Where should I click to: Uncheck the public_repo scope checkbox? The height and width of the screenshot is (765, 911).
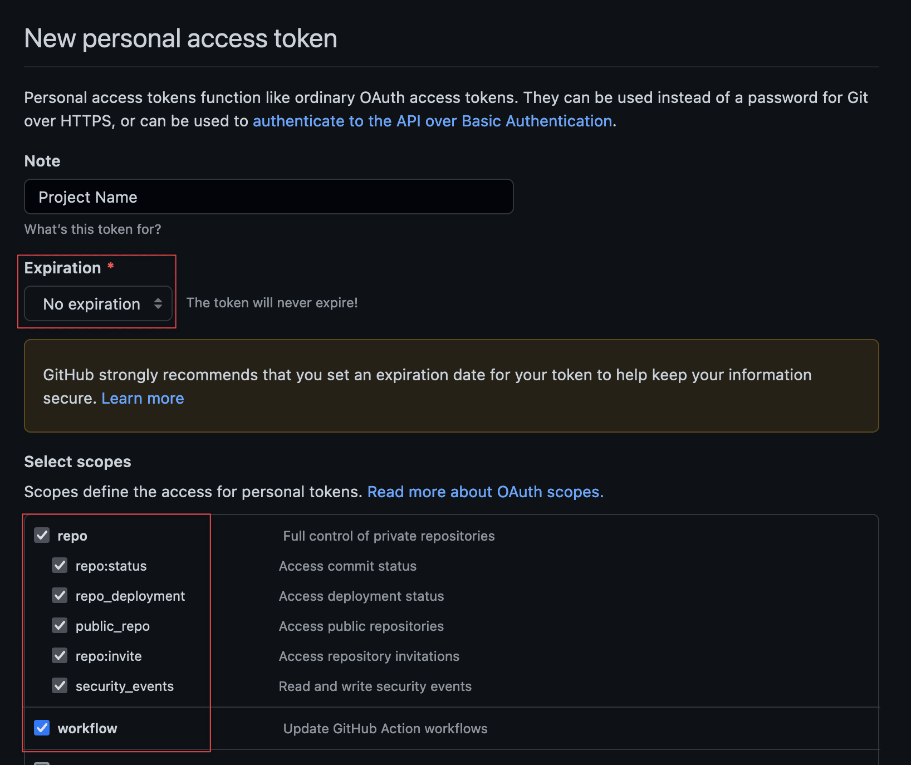tap(60, 626)
